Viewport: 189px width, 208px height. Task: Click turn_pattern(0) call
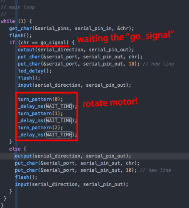tap(40, 99)
